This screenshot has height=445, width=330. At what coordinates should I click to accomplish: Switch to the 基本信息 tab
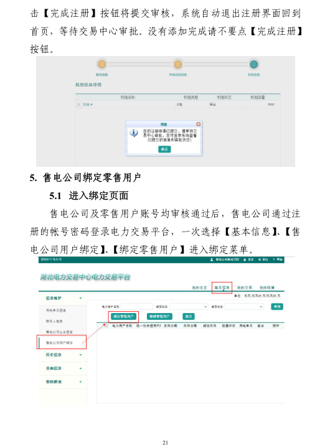coord(222,288)
